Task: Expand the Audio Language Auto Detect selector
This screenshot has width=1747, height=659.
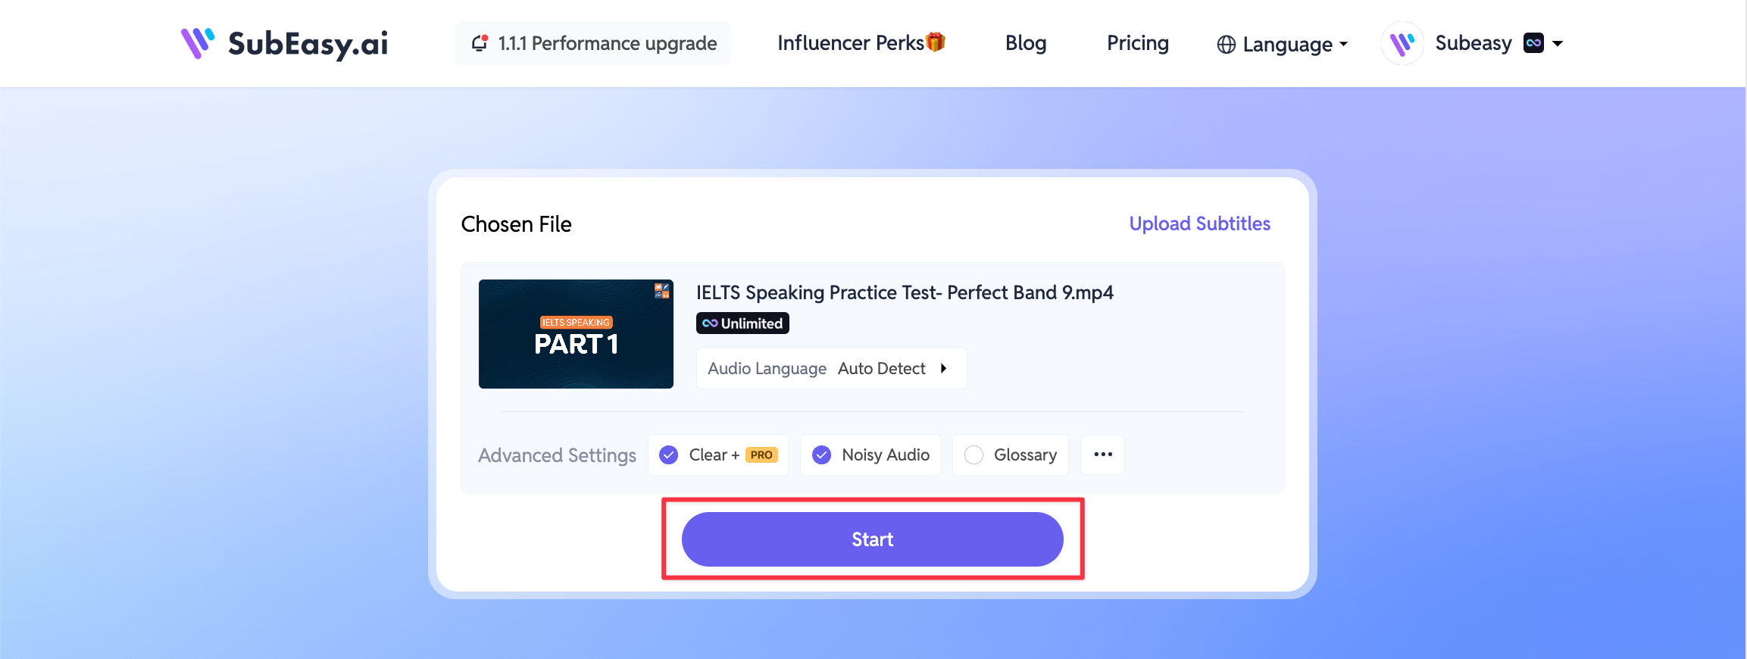Action: point(831,368)
